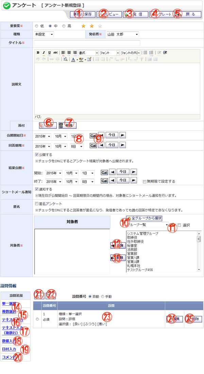Image resolution: width=204 pixels, height=374 pixels.
Task: Align text left in the editor
Action: [63, 53]
